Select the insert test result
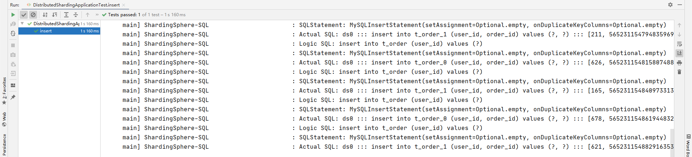The height and width of the screenshot is (157, 692). [x=46, y=31]
